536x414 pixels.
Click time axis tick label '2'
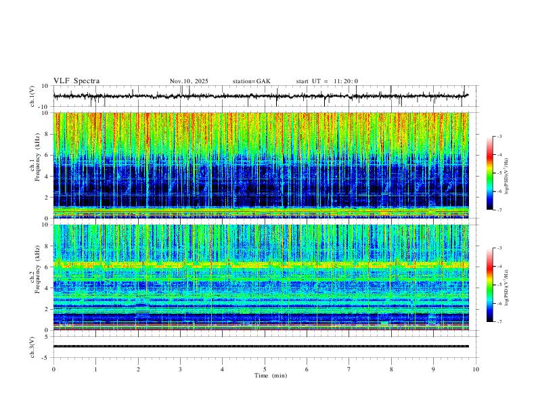(138, 369)
